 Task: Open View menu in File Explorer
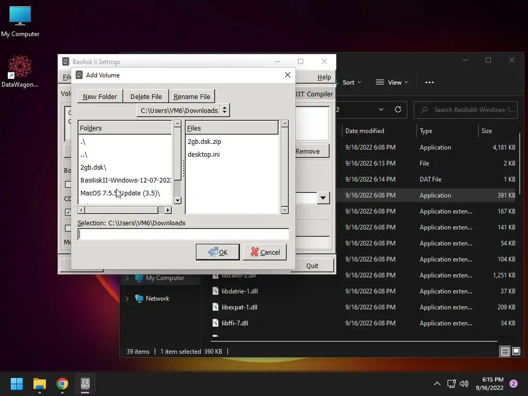click(392, 82)
